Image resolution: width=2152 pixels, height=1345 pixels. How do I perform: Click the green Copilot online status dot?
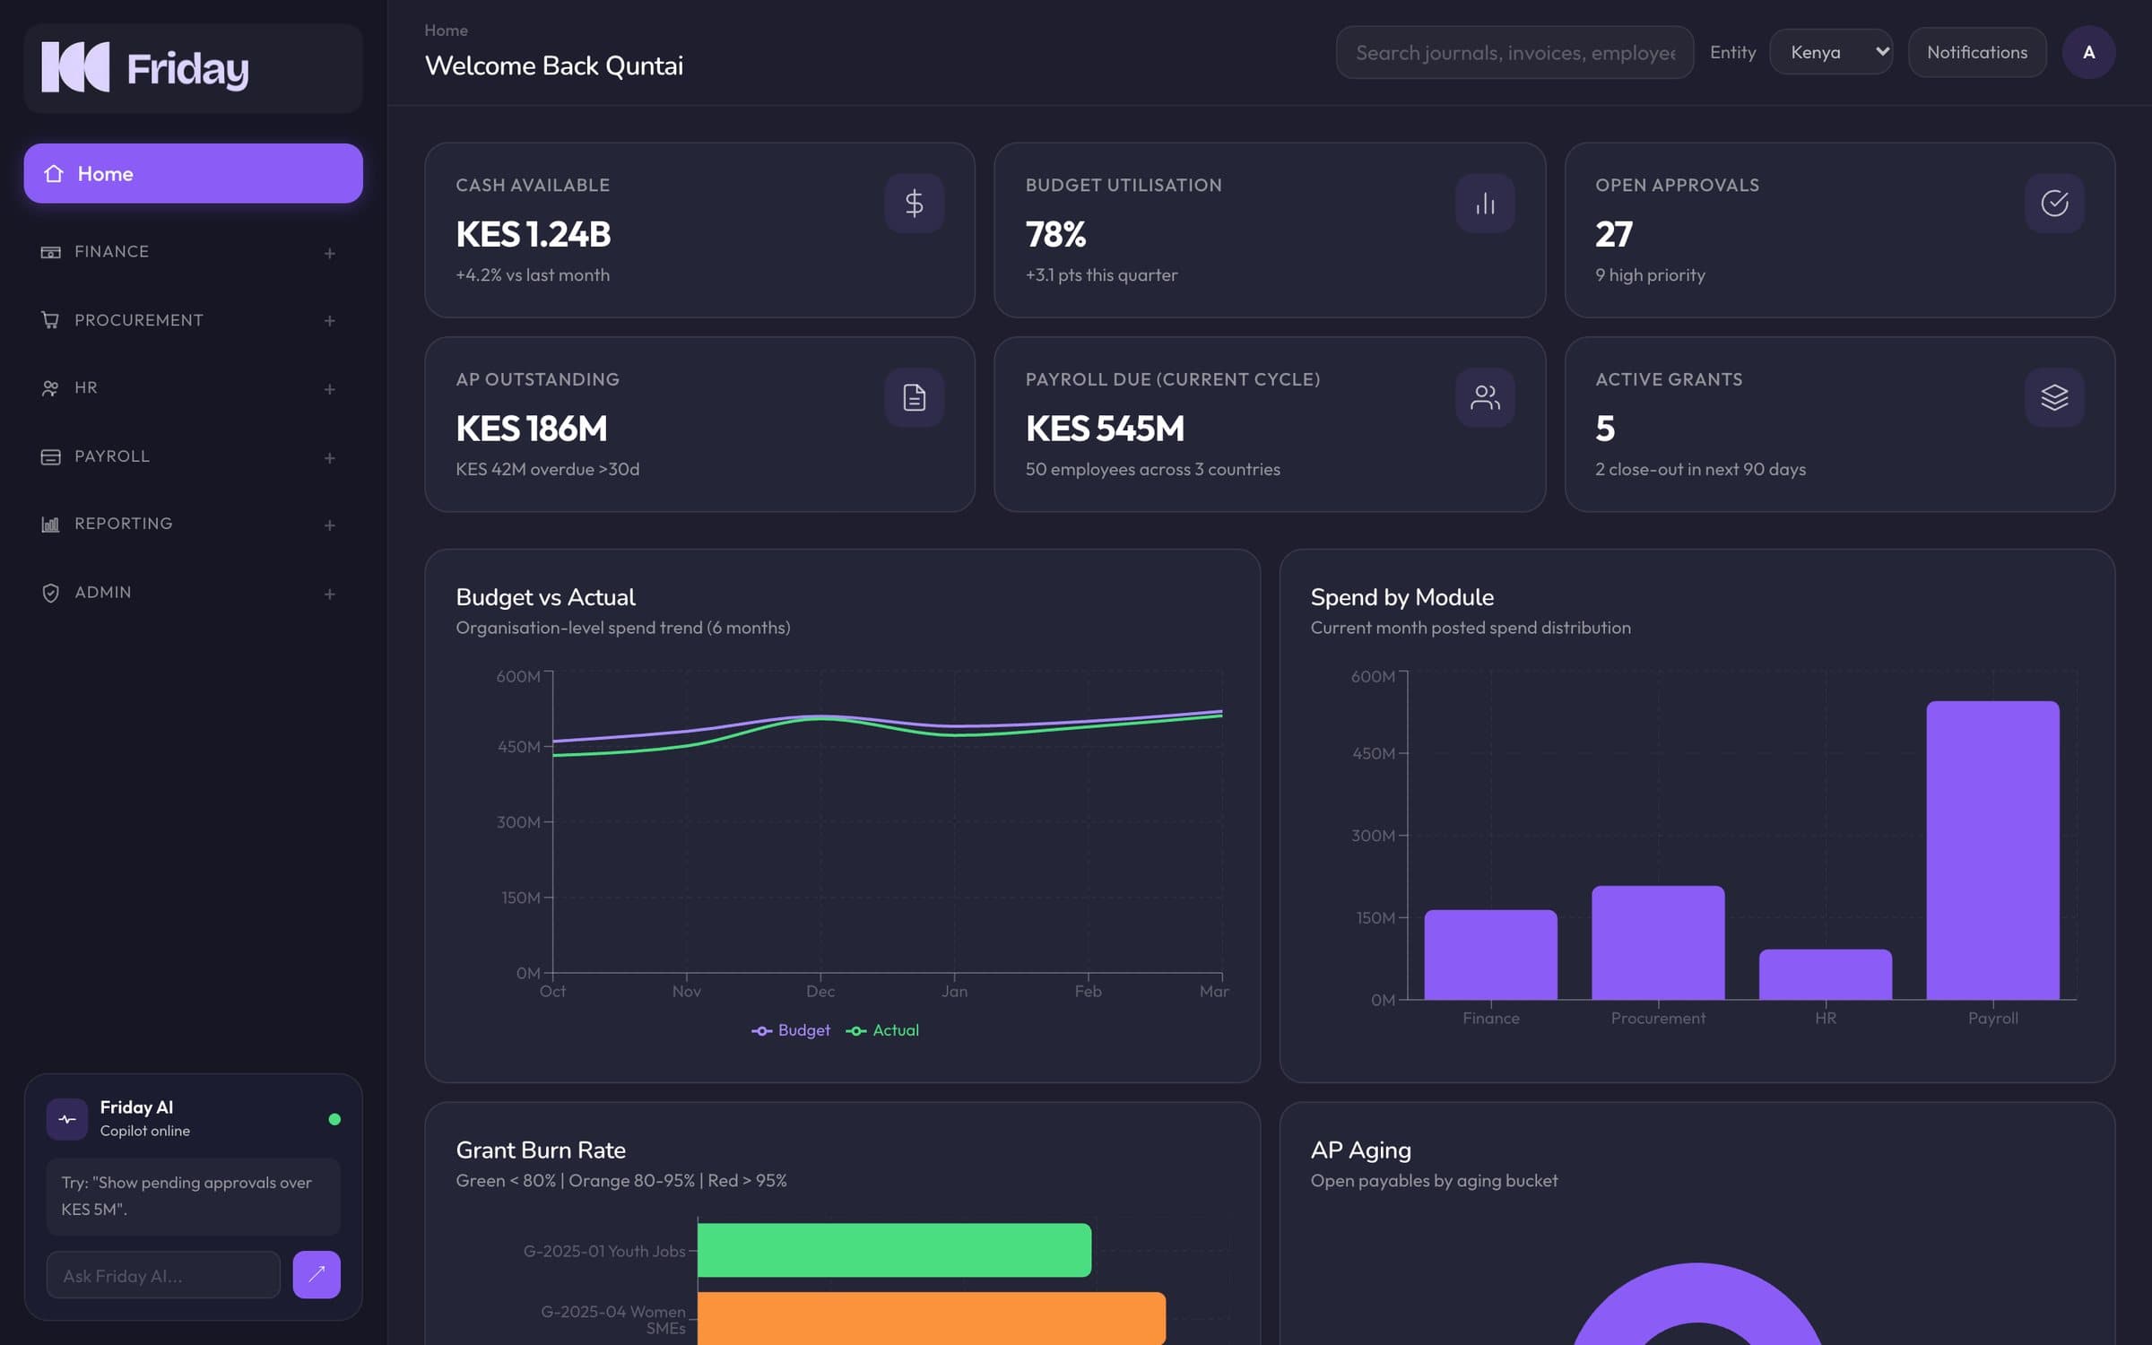[x=334, y=1119]
